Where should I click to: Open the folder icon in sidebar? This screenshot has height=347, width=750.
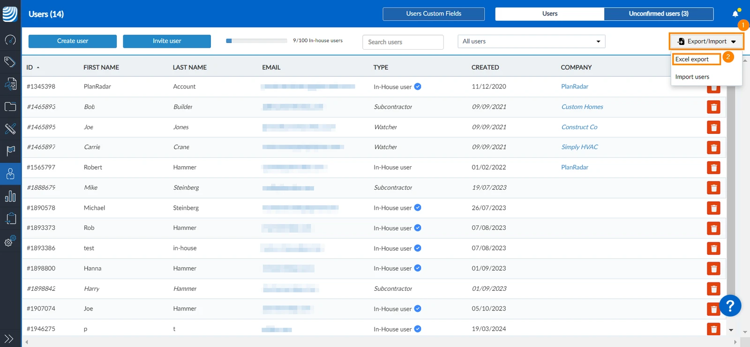10,106
